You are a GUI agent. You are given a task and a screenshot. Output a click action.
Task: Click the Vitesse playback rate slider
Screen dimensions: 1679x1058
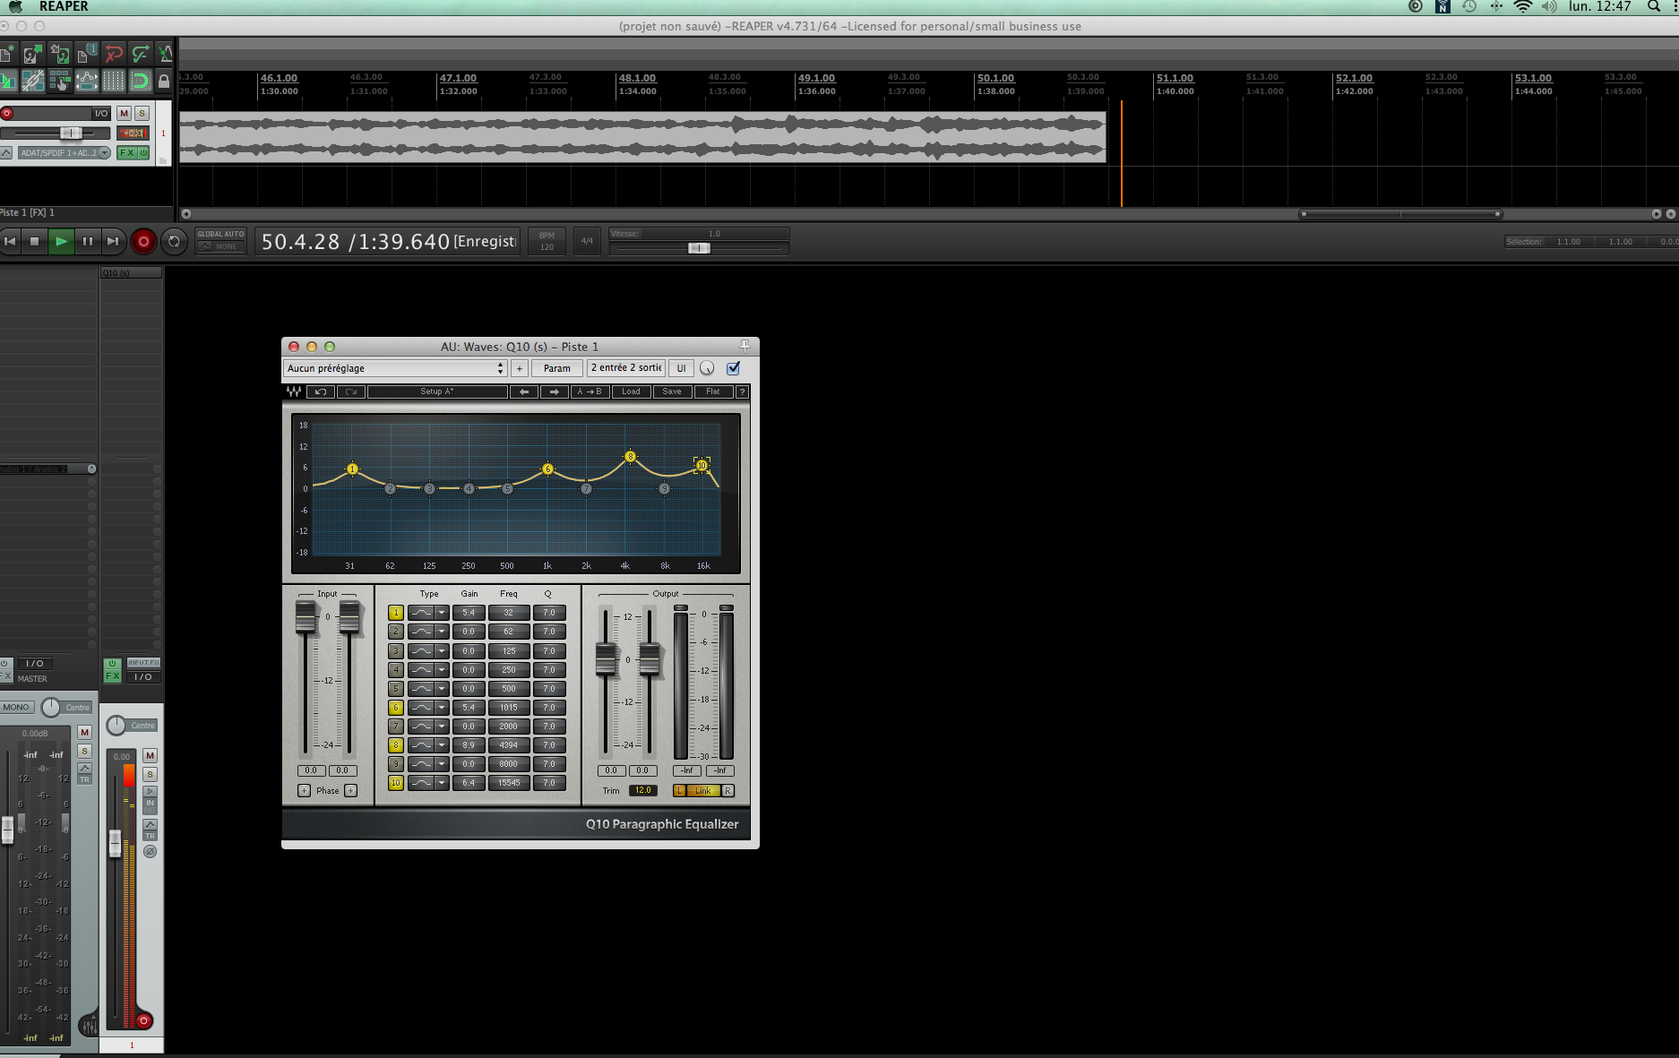pos(699,248)
